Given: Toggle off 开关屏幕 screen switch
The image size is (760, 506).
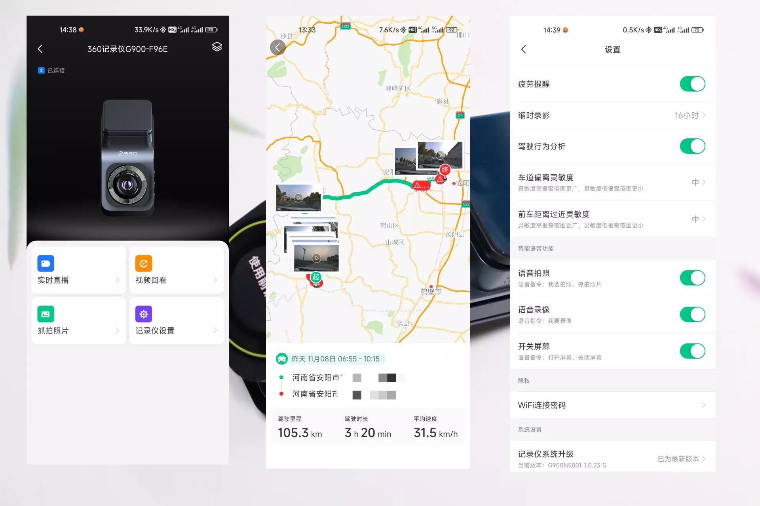Looking at the screenshot, I should pyautogui.click(x=692, y=351).
